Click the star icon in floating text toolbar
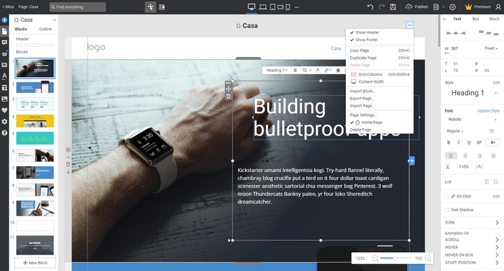 click(x=338, y=70)
